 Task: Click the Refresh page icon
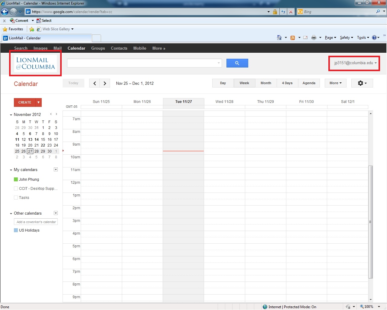pos(283,12)
